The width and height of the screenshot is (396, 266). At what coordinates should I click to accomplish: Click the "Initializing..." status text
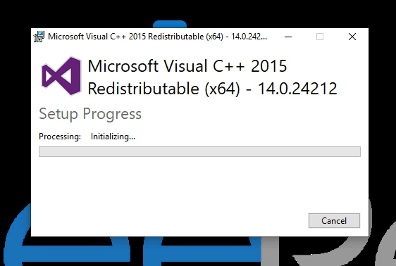click(x=113, y=137)
